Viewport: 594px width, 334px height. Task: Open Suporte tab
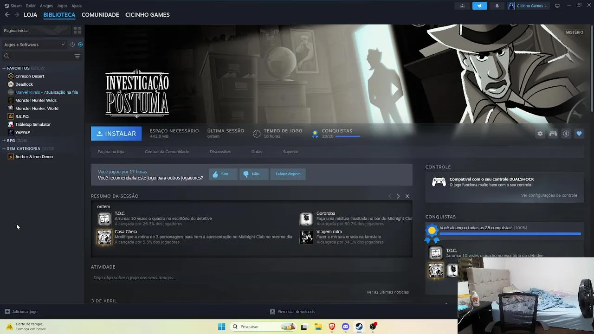pyautogui.click(x=291, y=152)
